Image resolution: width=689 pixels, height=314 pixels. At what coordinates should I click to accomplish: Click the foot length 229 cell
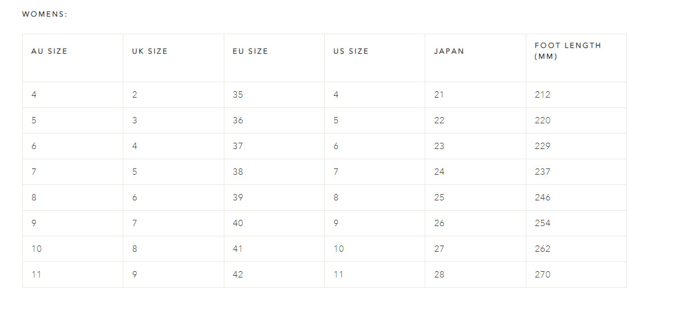coord(576,146)
